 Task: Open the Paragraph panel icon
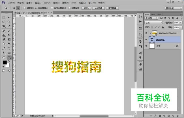pyautogui.click(x=140, y=57)
